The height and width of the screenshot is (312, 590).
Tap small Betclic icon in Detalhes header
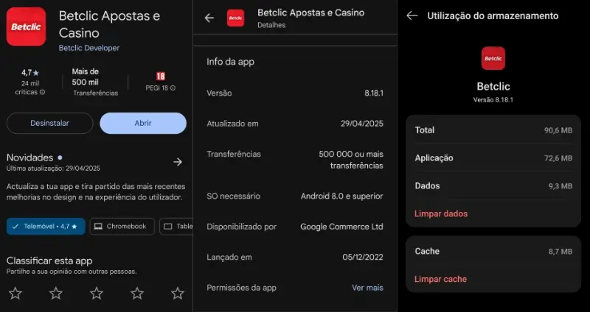[x=235, y=18]
